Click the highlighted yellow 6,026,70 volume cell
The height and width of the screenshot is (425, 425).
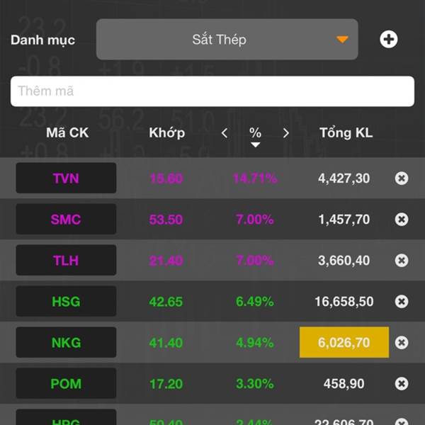click(344, 343)
